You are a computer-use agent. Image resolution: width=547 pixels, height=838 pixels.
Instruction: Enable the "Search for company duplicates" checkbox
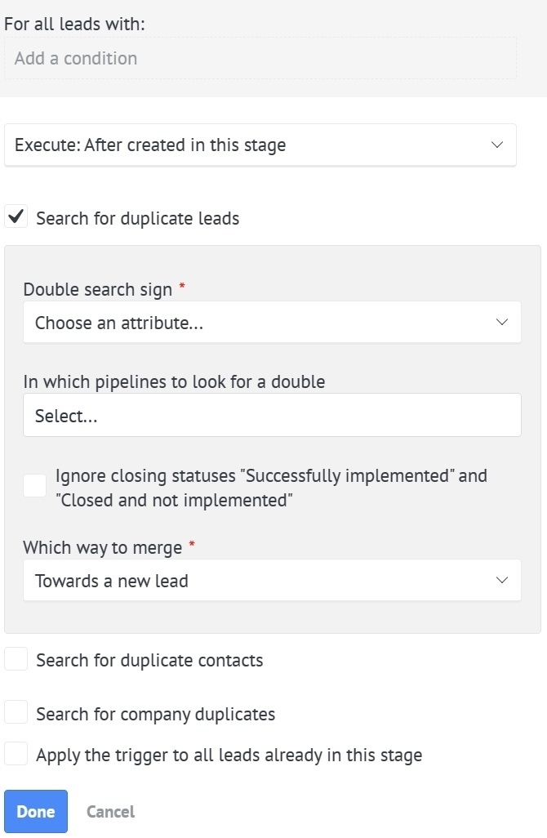(16, 713)
